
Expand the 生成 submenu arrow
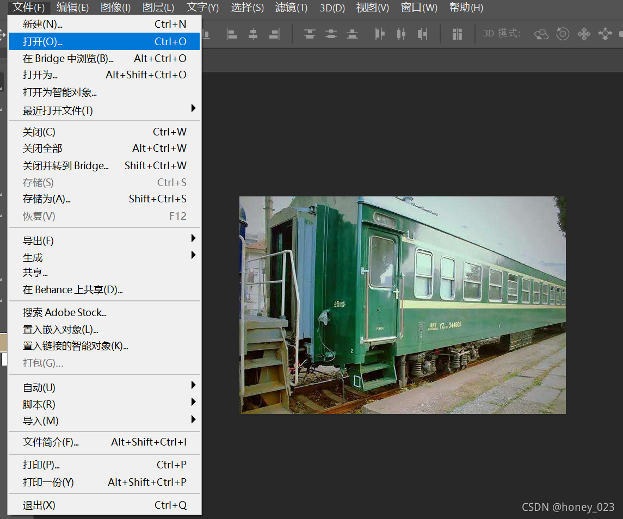coord(194,255)
